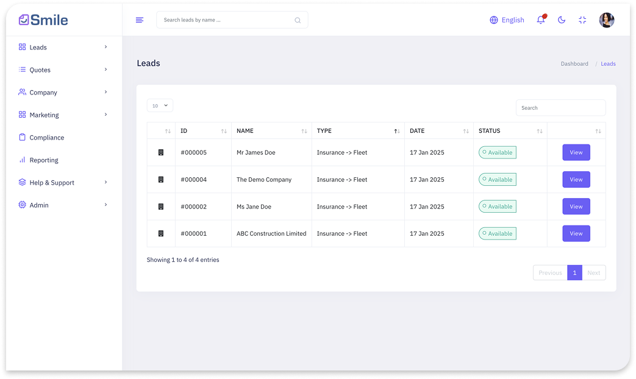
Task: Expand the Marketing submenu chevron
Action: (105, 115)
